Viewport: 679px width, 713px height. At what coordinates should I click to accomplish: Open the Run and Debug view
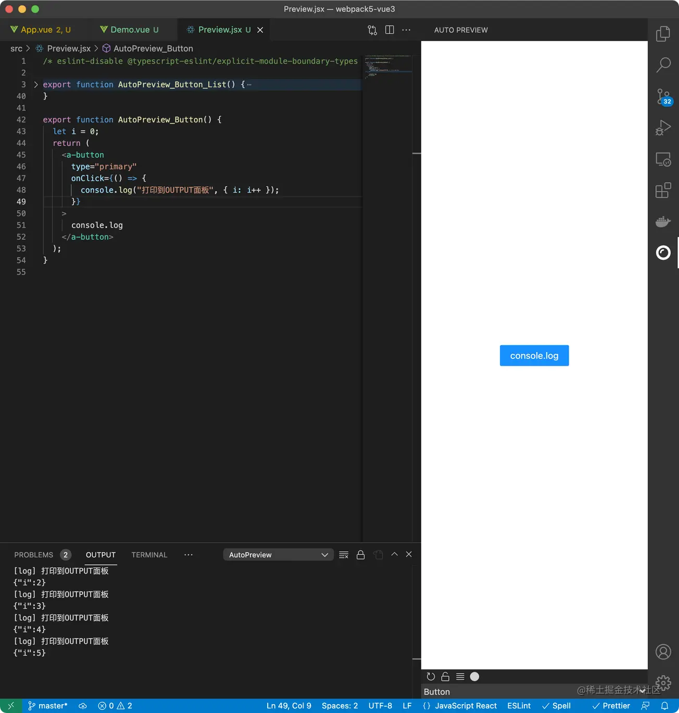pyautogui.click(x=663, y=128)
